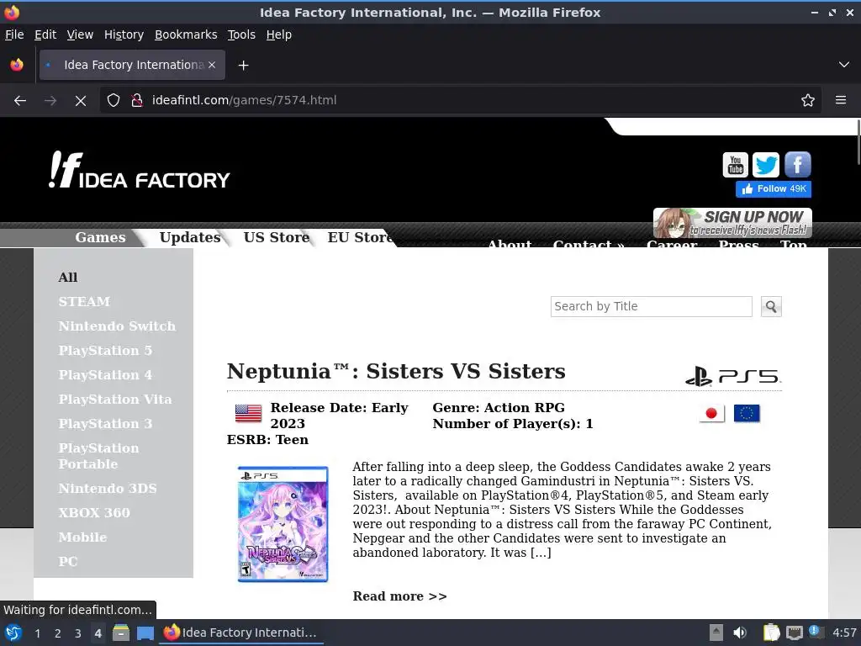The image size is (861, 646).
Task: Open the Facebook icon
Action: (x=797, y=165)
